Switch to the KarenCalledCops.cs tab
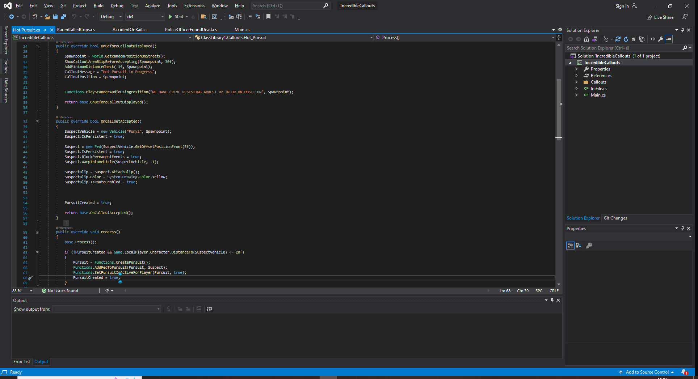698x379 pixels. tap(76, 30)
